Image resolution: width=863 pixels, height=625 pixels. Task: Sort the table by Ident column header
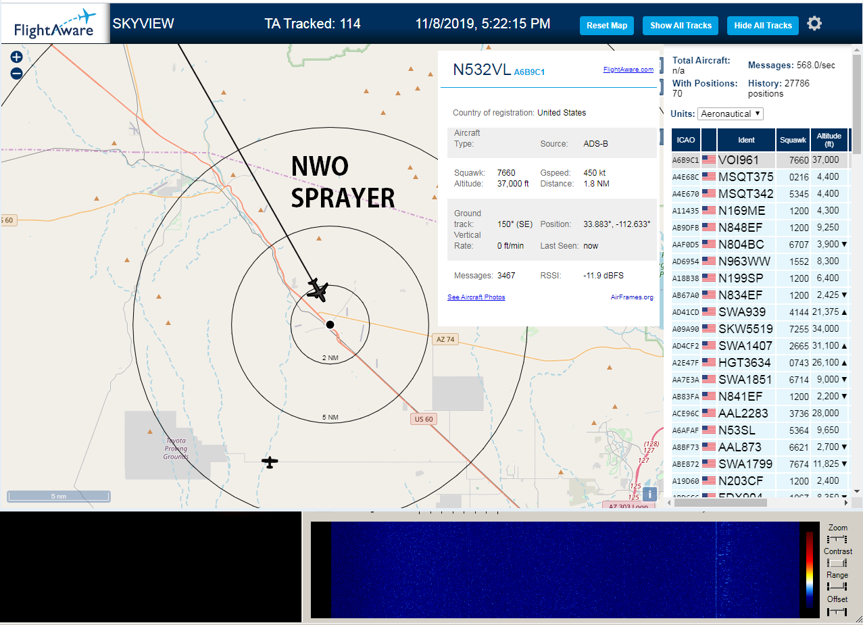pos(746,140)
